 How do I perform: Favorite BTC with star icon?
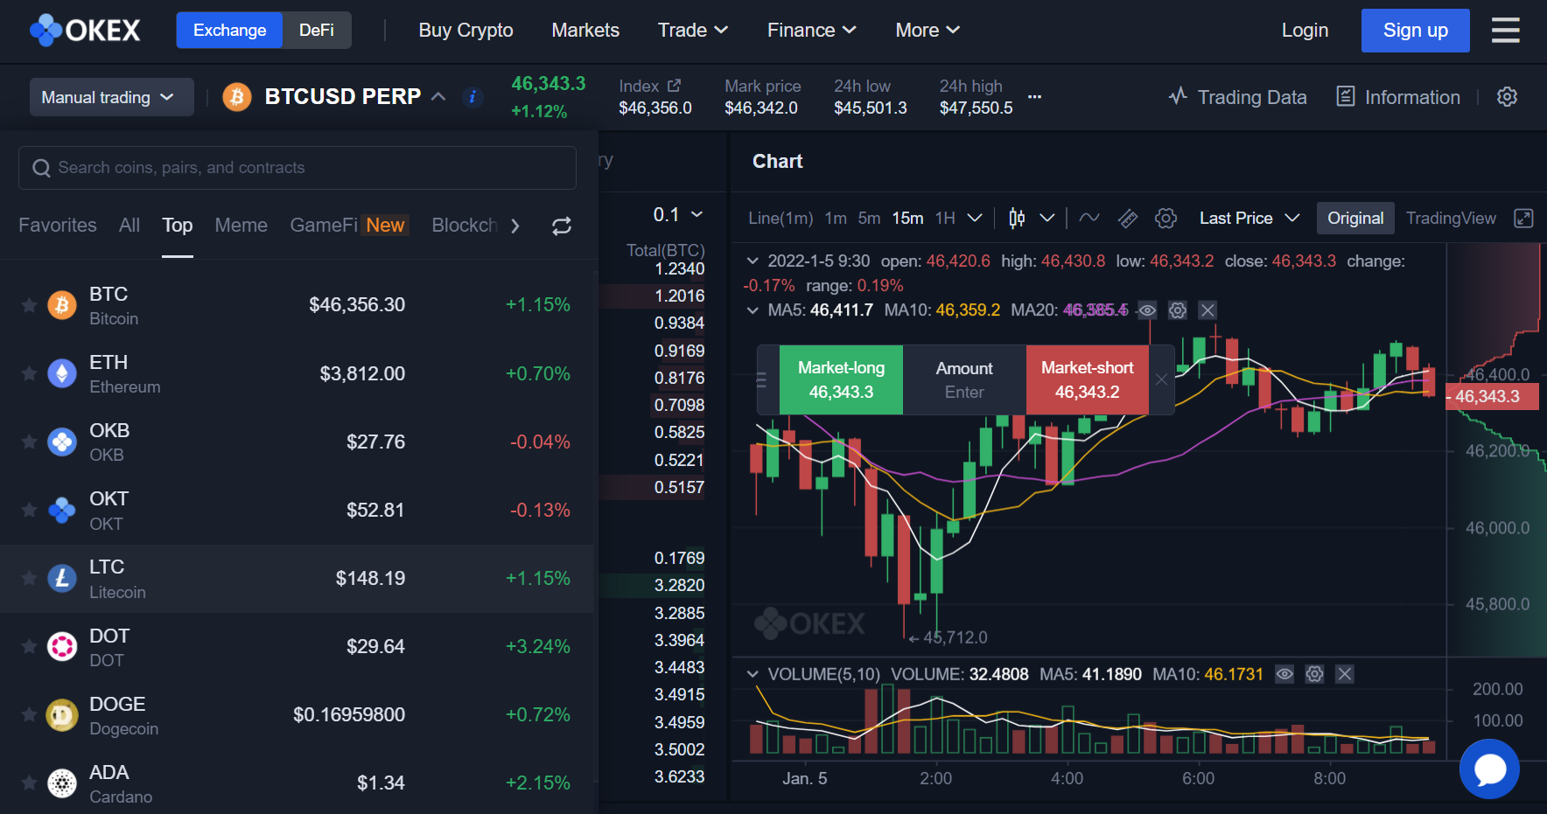point(29,305)
